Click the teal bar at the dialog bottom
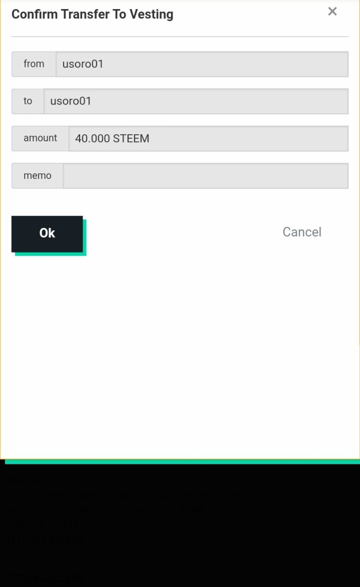Viewport: 360px width, 587px height. click(182, 462)
